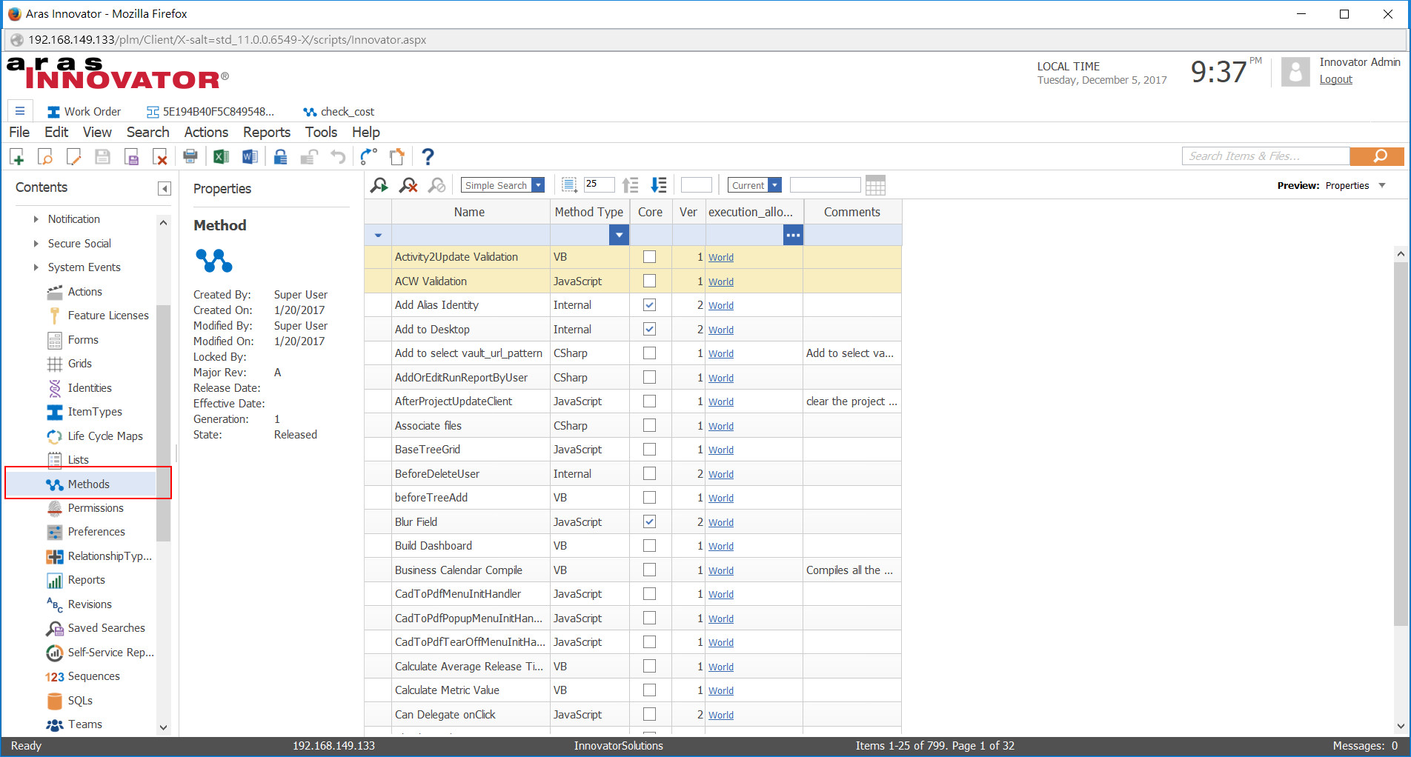Click the Logout link
1411x757 pixels.
(x=1335, y=79)
